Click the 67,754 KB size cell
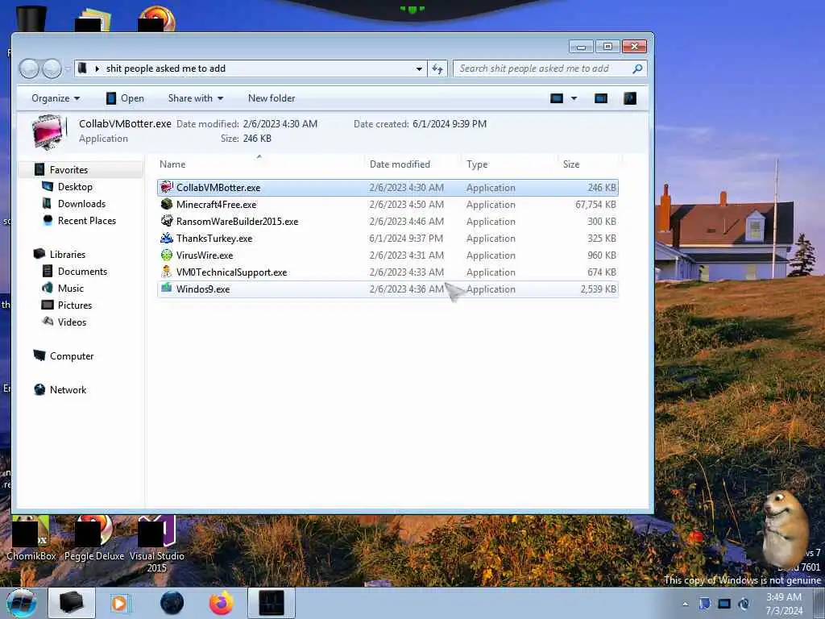Viewport: 825px width, 619px height. tap(595, 204)
